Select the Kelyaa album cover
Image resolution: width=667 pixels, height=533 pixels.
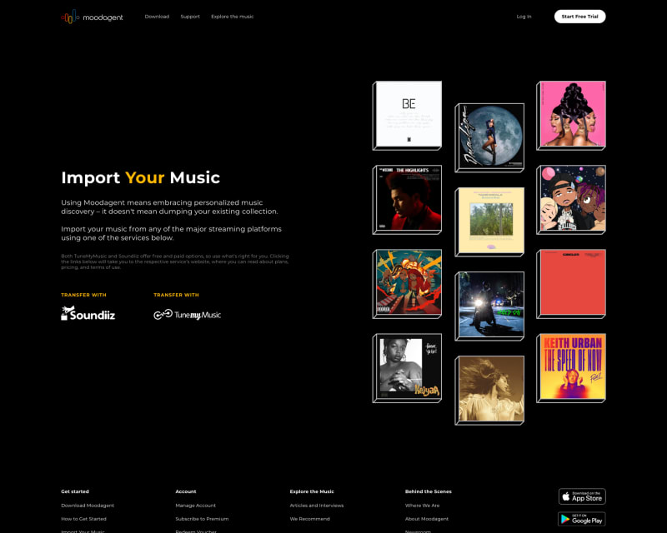[x=408, y=367]
